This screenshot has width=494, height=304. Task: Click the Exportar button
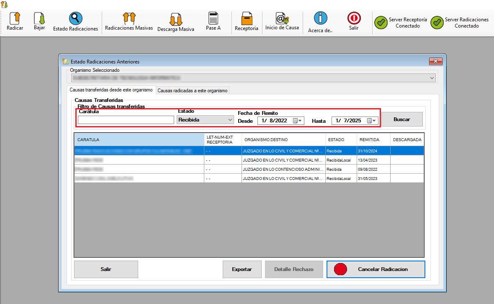click(242, 269)
